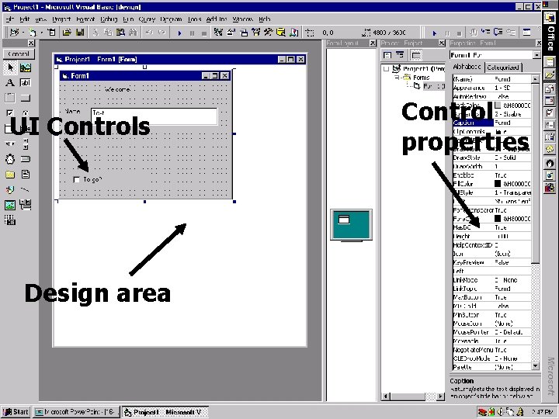
Task: Click the Project1 Microsoft Visual Basic taskbar button
Action: [x=165, y=412]
